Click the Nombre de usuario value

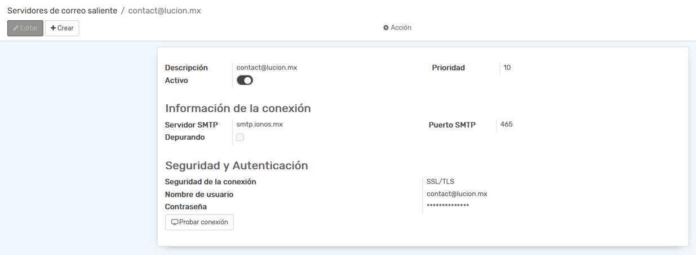[456, 194]
